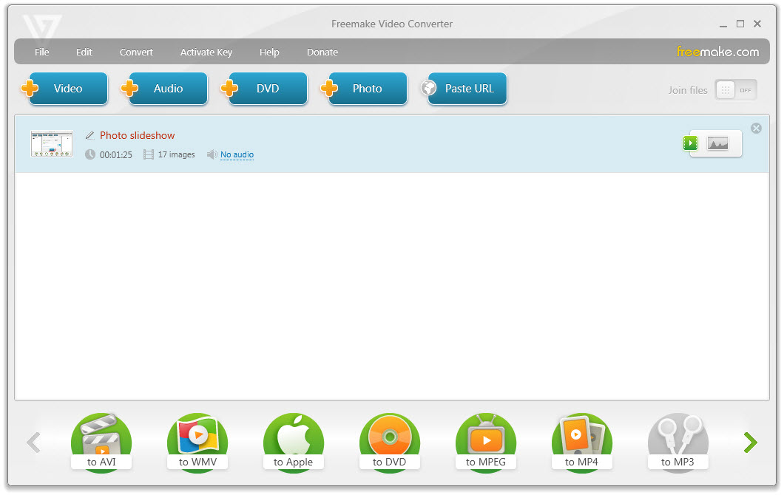Open the Donate menu
Screen dimensions: 784x495
click(x=322, y=52)
